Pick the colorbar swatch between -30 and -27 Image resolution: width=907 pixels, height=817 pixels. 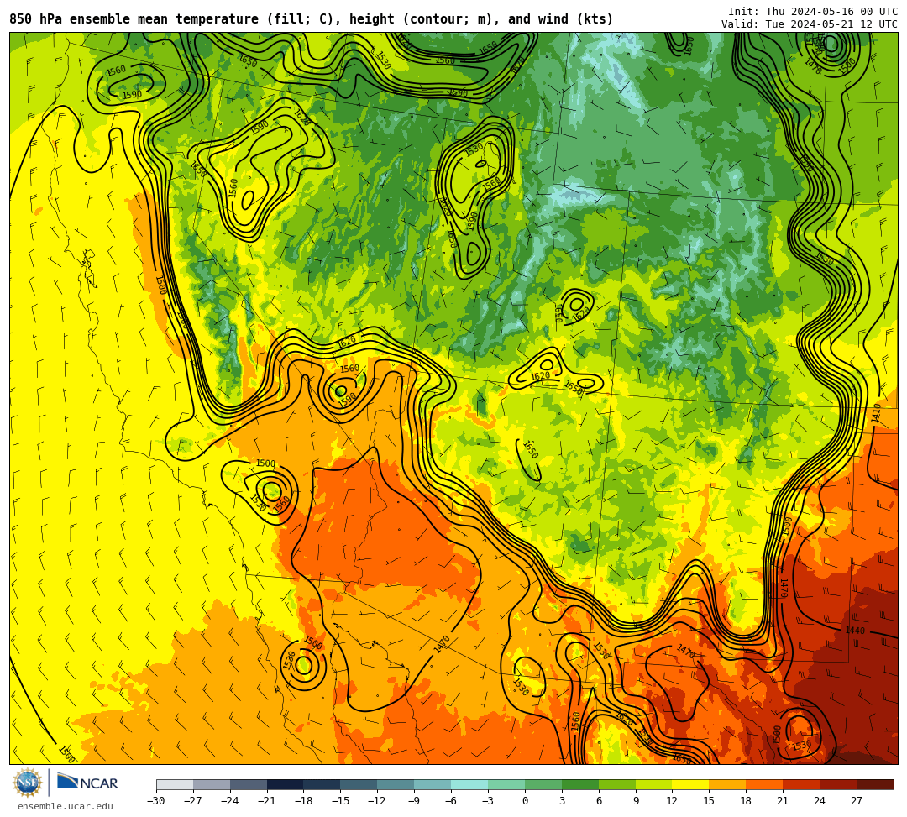point(175,784)
